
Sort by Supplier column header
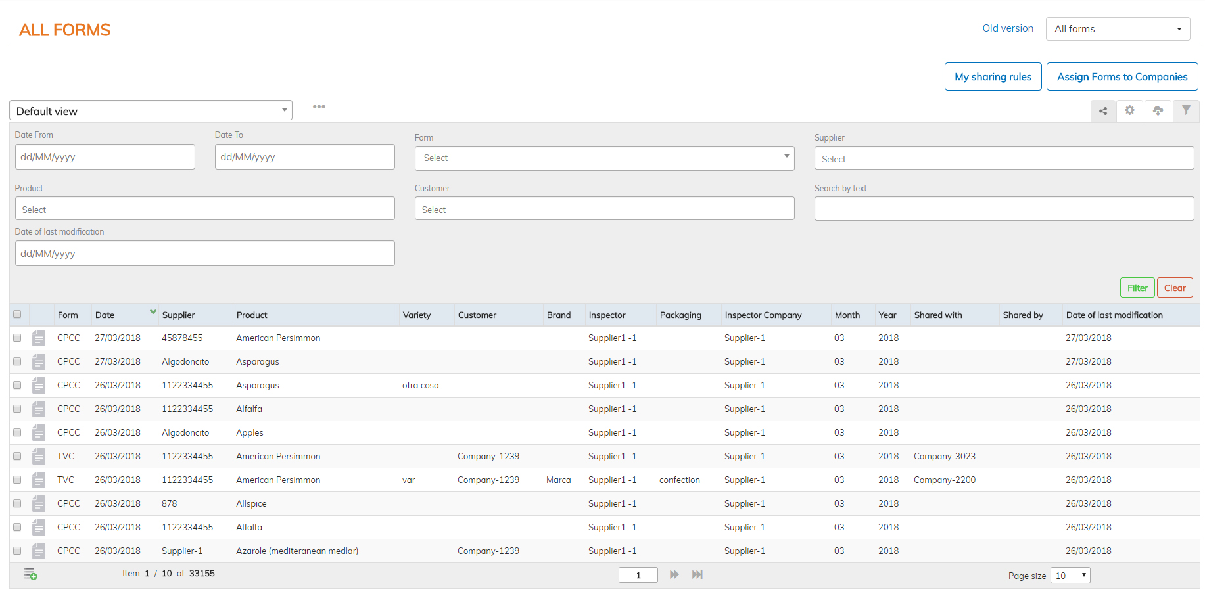179,315
